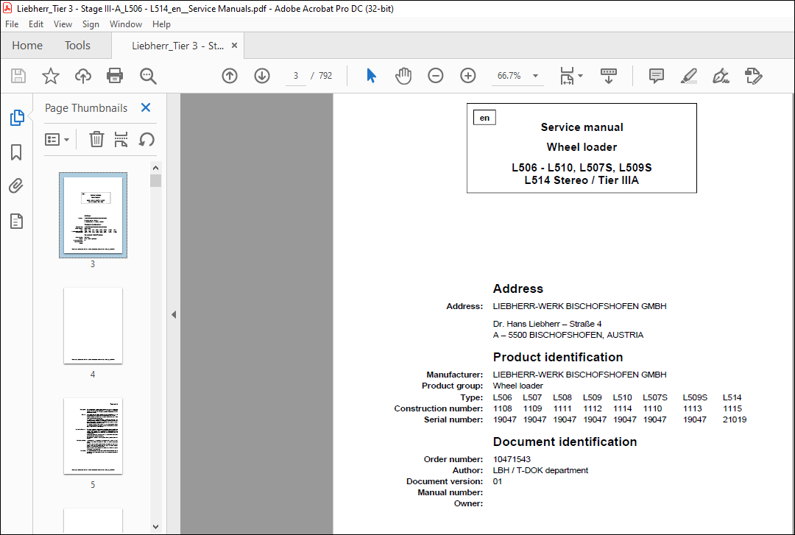Viewport: 795px width, 535px height.
Task: Click the thumbnails panel page break icon
Action: coord(121,139)
